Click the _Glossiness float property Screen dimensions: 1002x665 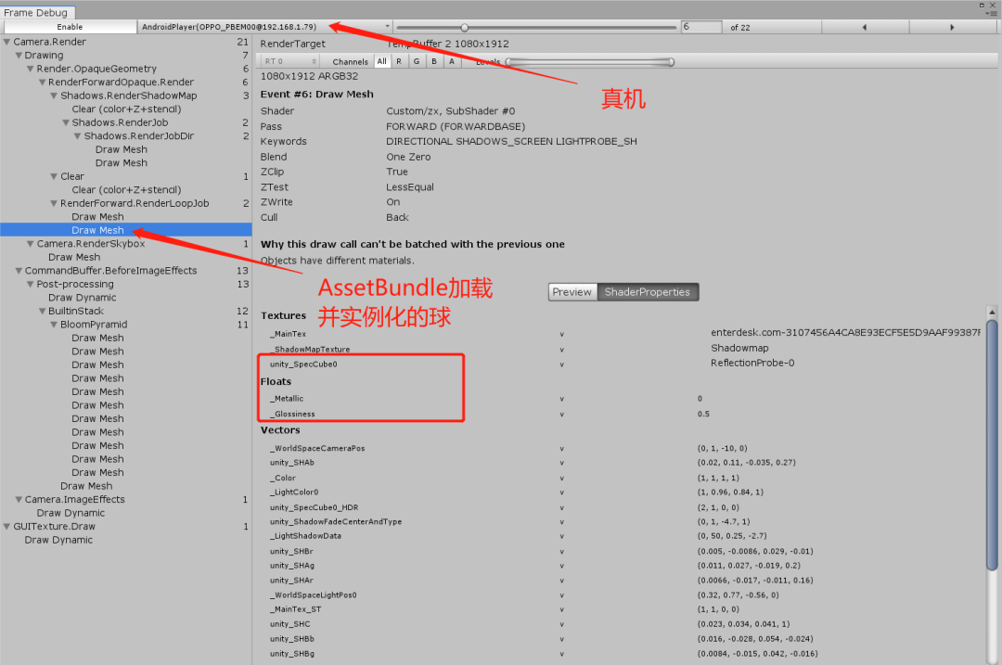(292, 414)
